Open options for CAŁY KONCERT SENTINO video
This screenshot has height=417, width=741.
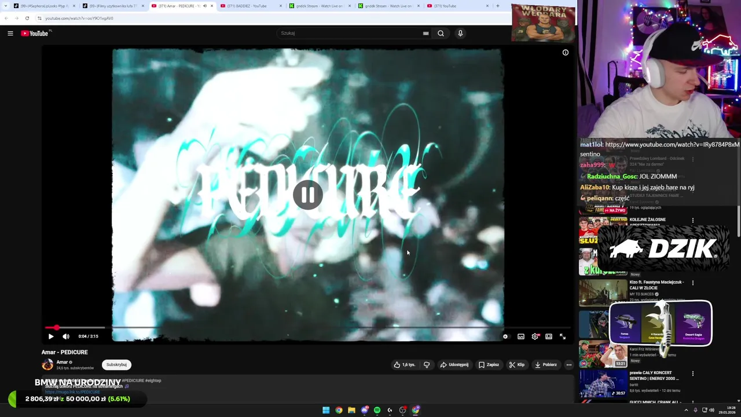coord(693,374)
